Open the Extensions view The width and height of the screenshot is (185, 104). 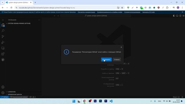(x=3, y=54)
